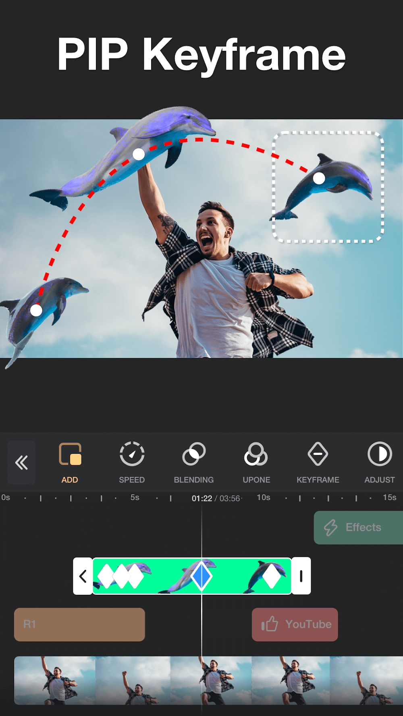Click the YouTube thumbs-up sticker clip

pyautogui.click(x=295, y=625)
